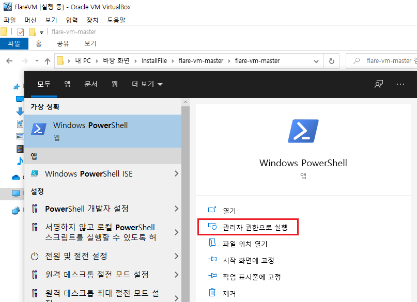Expand 전원 및 절전 설정 chevron
This screenshot has height=302, width=417.
pyautogui.click(x=176, y=256)
